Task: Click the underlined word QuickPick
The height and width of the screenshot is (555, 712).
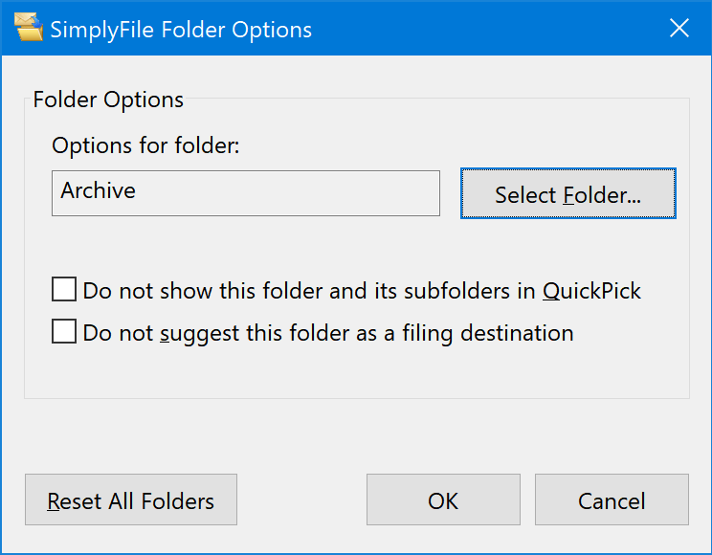Action: [591, 291]
